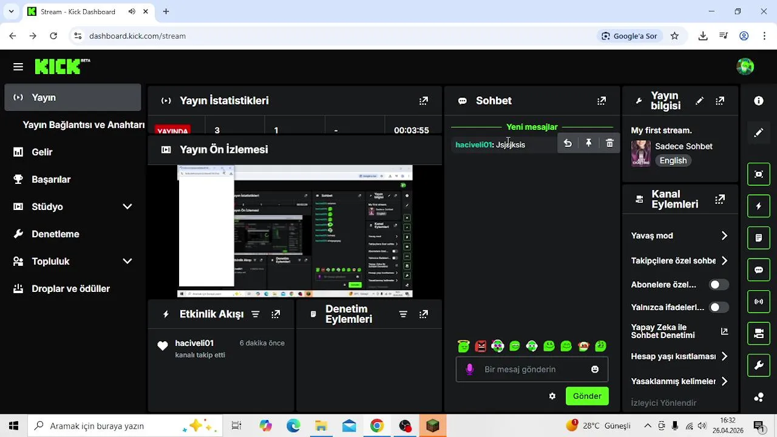Pop out the Yayın İstatistikleri panel

coord(424,101)
